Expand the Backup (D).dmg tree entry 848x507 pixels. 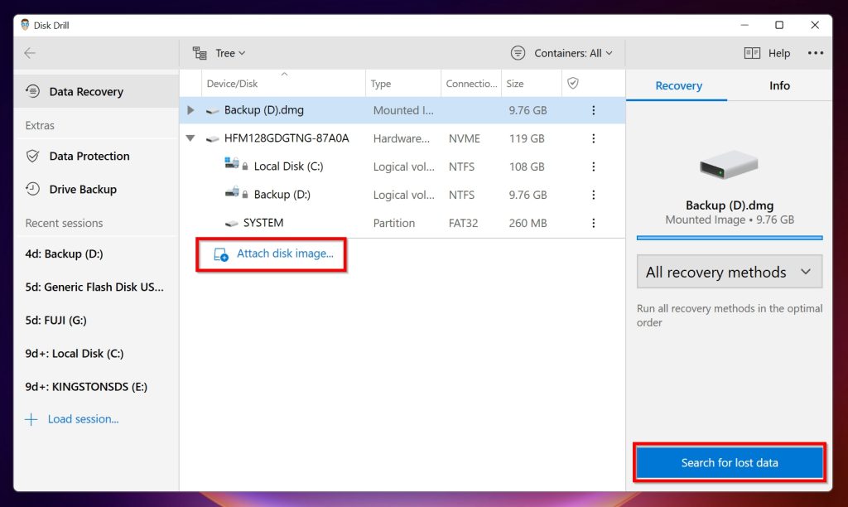click(190, 109)
